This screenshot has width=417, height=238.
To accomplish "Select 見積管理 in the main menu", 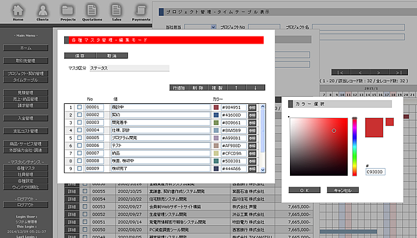I will pos(26,92).
